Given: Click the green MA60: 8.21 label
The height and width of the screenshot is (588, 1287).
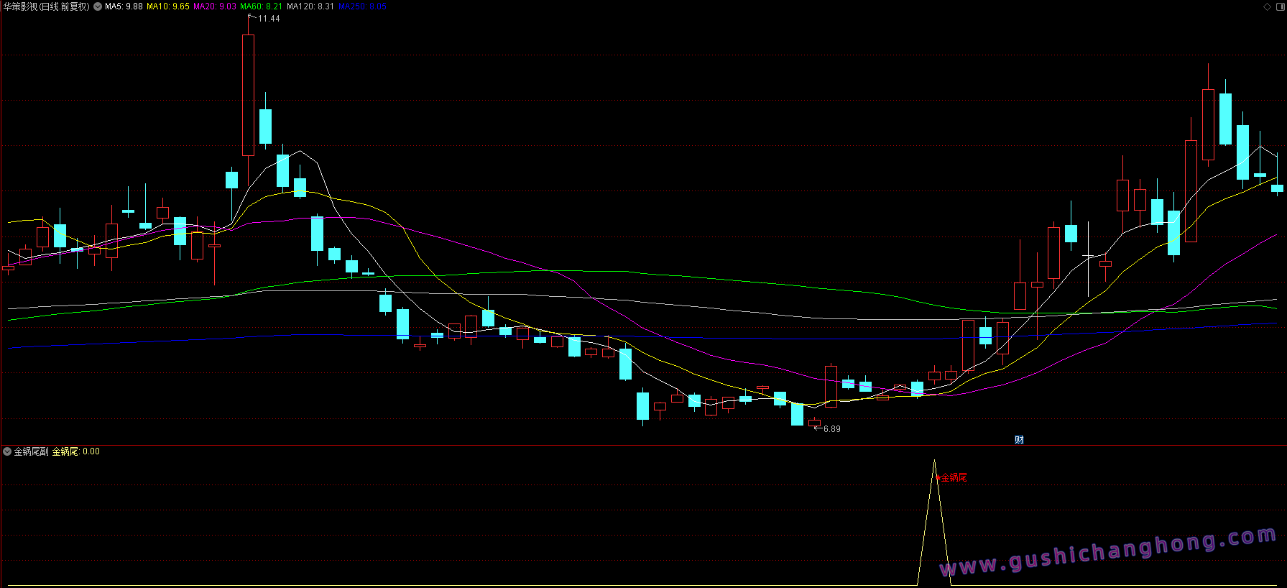Looking at the screenshot, I should (x=262, y=6).
